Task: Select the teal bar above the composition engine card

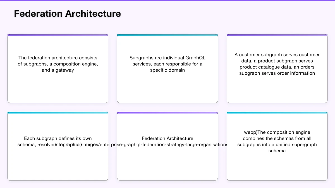Action: point(277,113)
